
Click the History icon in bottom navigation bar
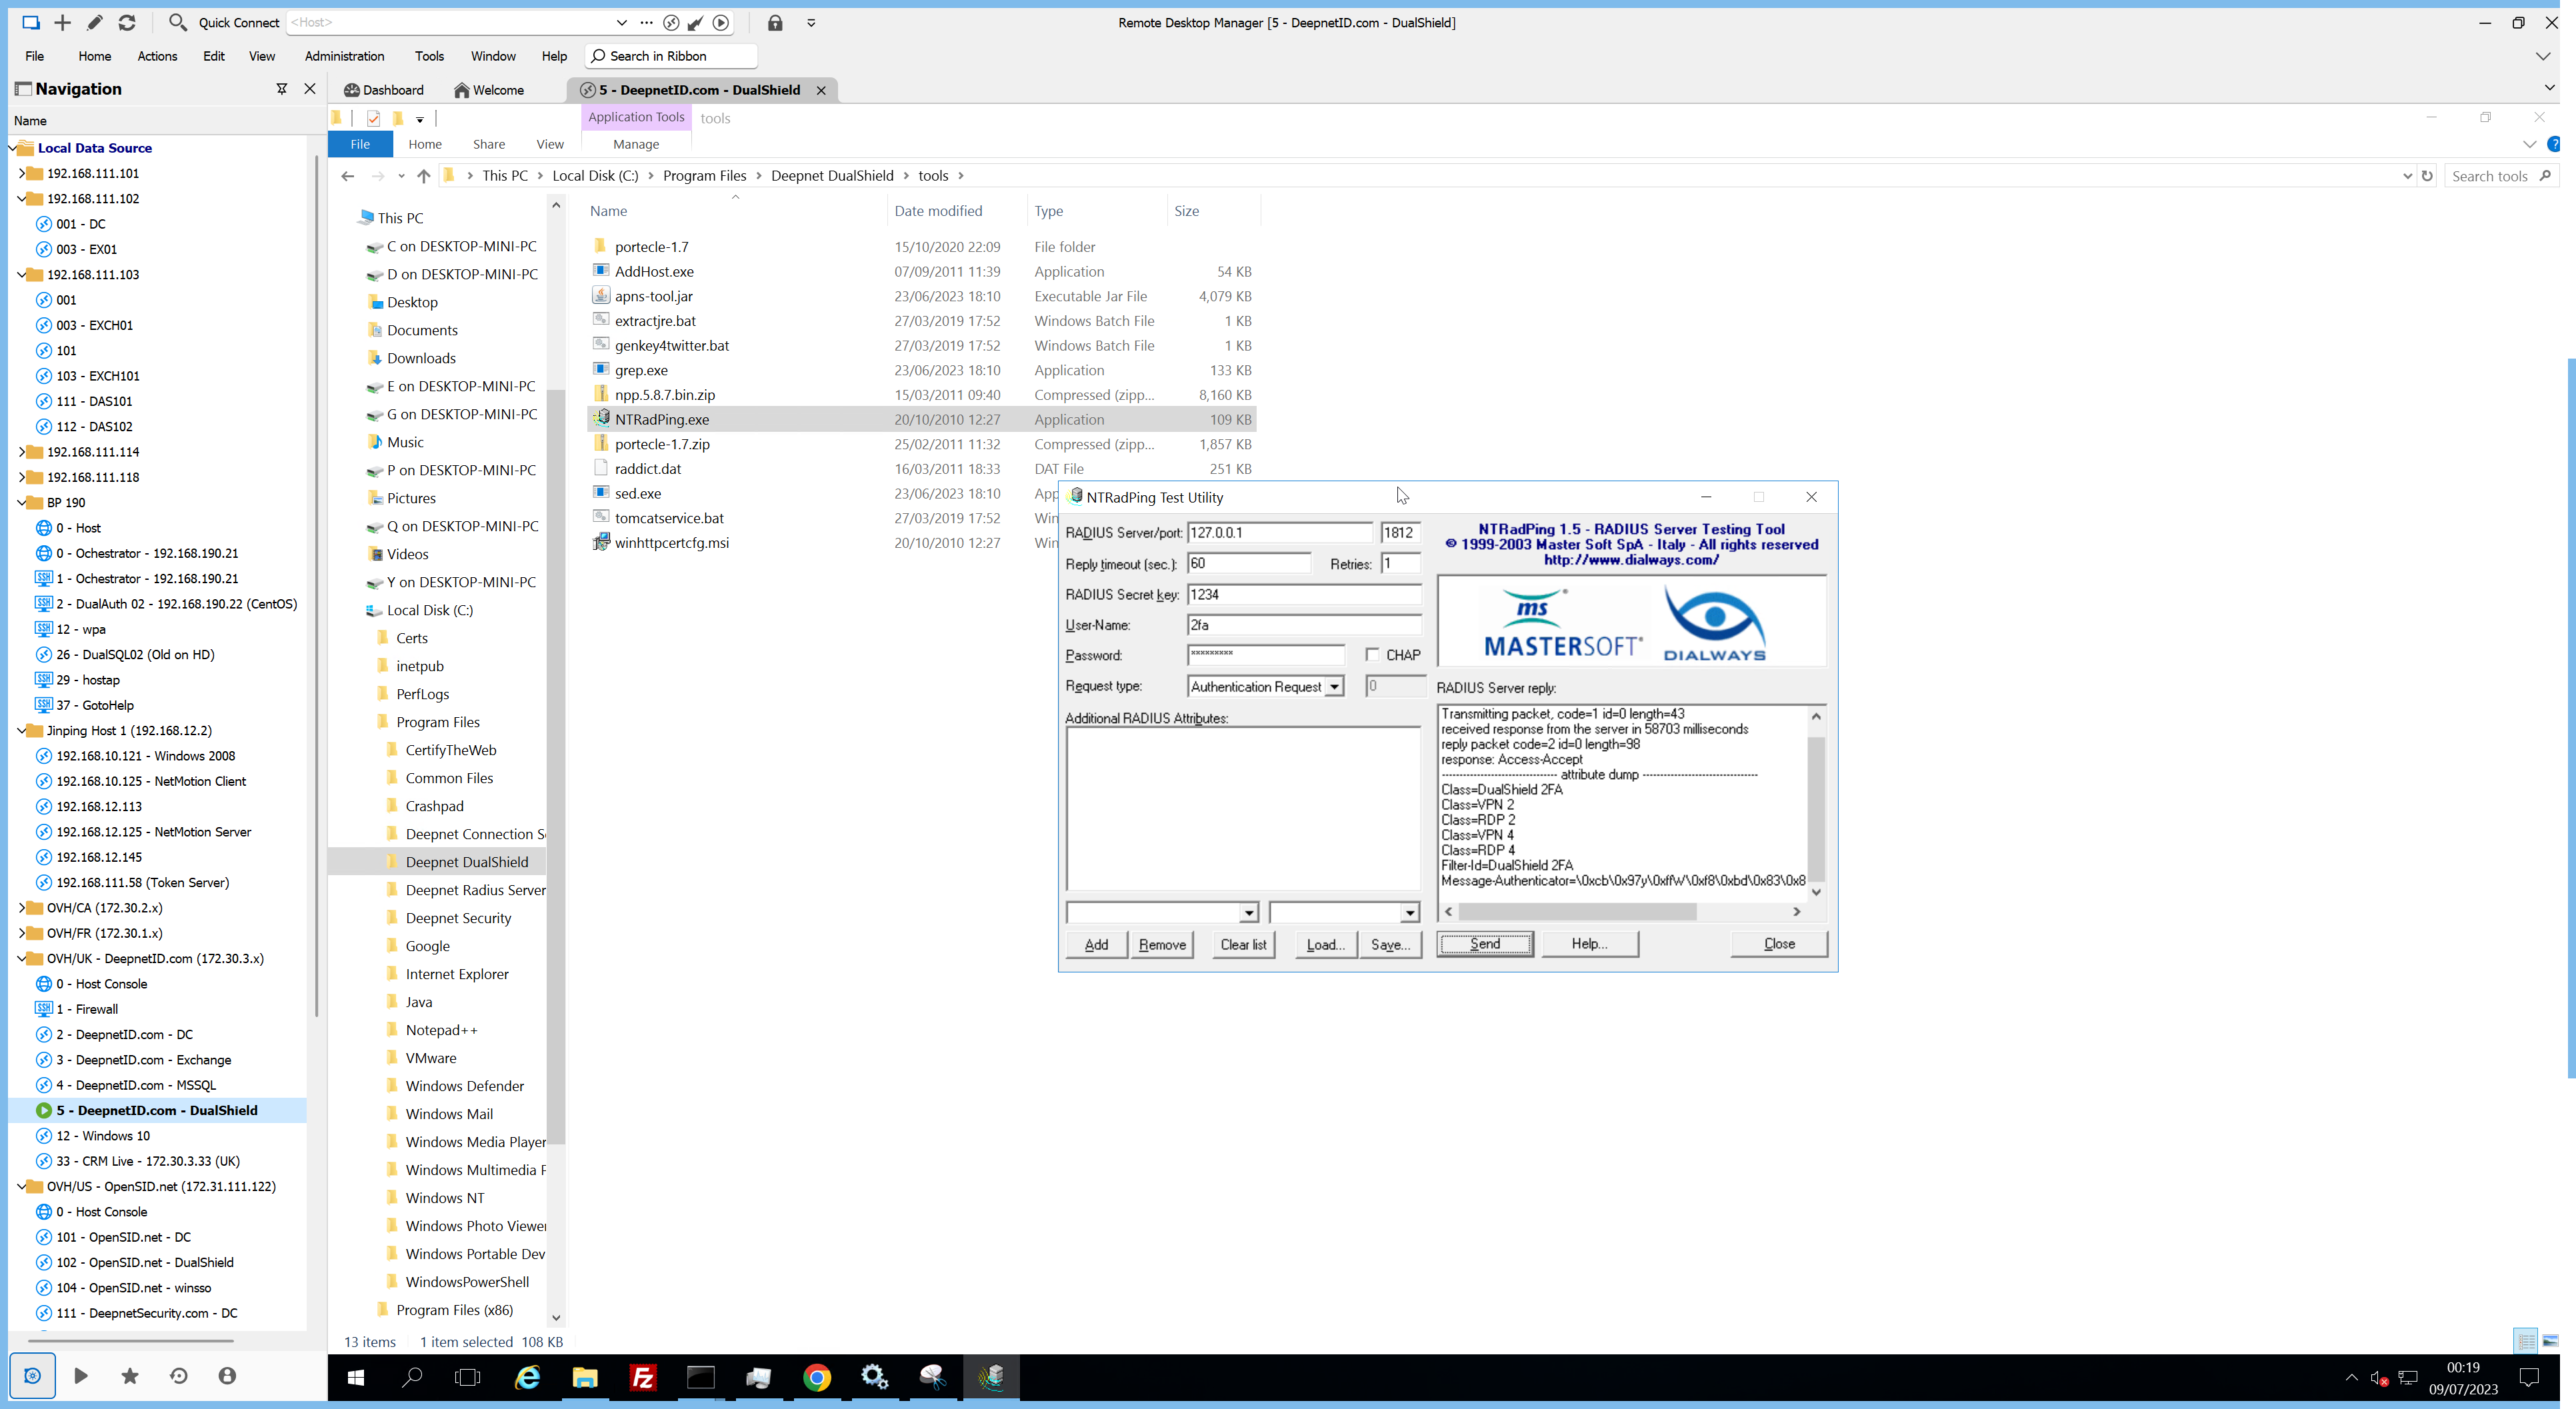179,1376
